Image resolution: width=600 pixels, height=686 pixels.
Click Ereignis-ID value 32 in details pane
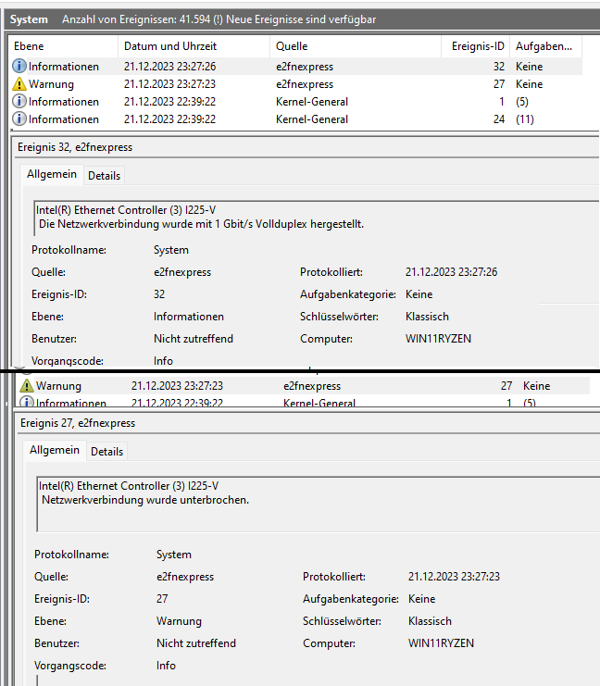[159, 294]
